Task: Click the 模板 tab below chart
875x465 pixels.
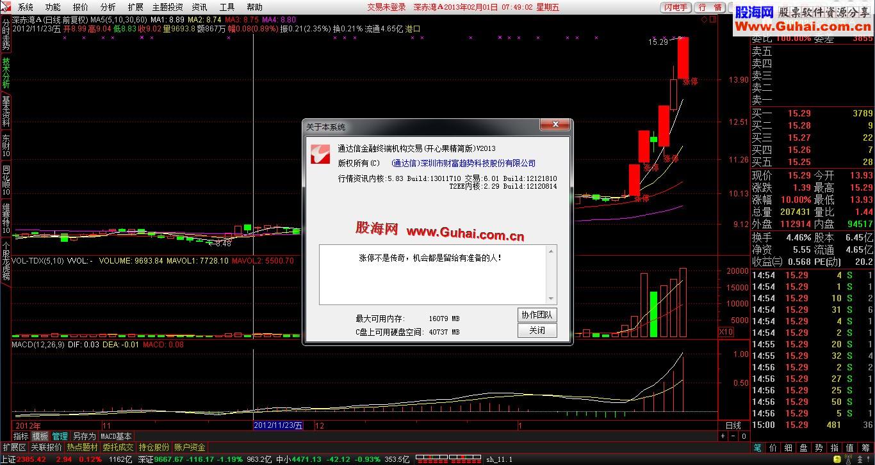Action: [40, 436]
